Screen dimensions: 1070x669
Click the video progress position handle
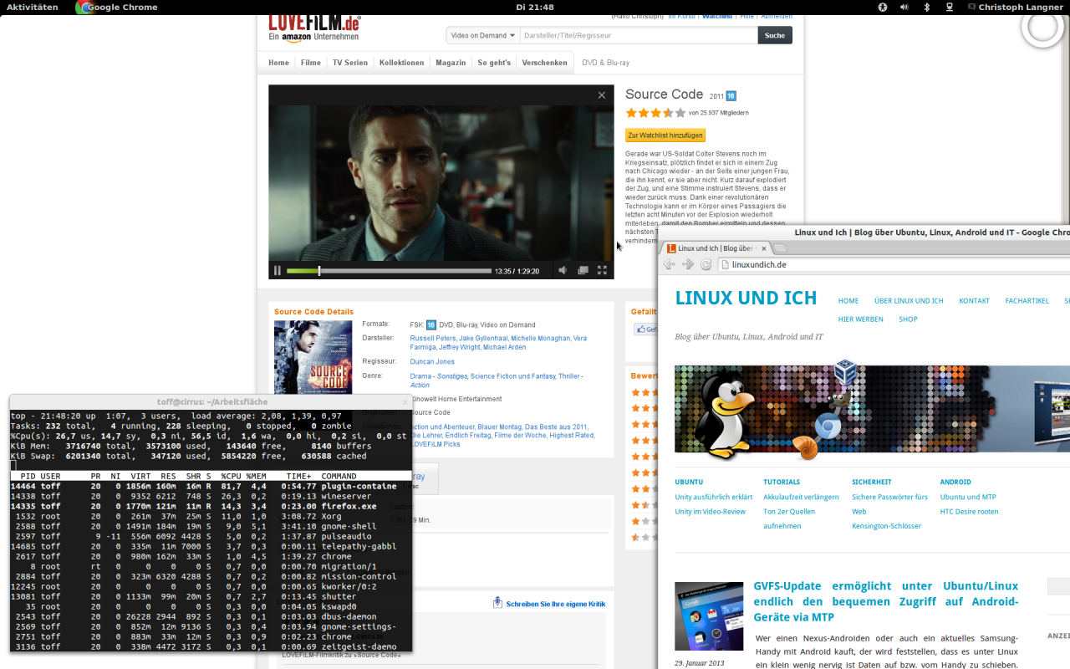tap(318, 271)
